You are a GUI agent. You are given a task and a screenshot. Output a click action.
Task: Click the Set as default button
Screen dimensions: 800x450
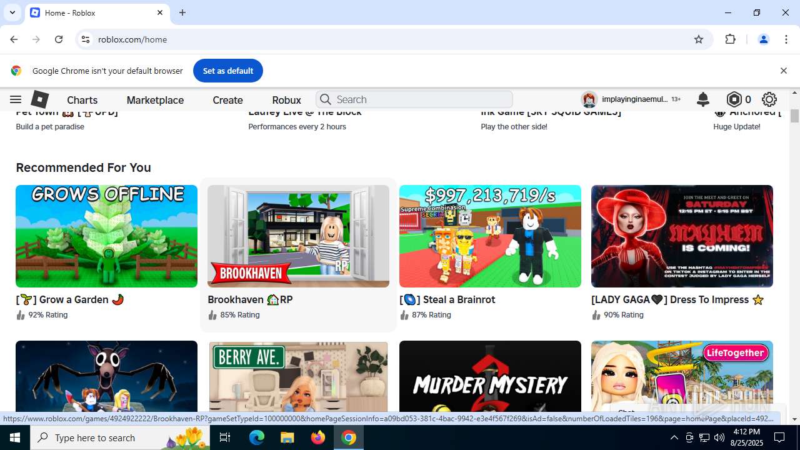click(x=228, y=71)
